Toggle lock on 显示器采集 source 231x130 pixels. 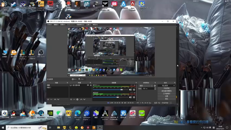click(91, 85)
